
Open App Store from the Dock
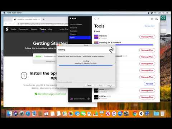coord(120,114)
